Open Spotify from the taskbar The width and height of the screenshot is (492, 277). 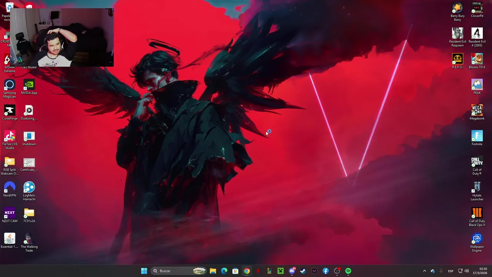coord(348,271)
